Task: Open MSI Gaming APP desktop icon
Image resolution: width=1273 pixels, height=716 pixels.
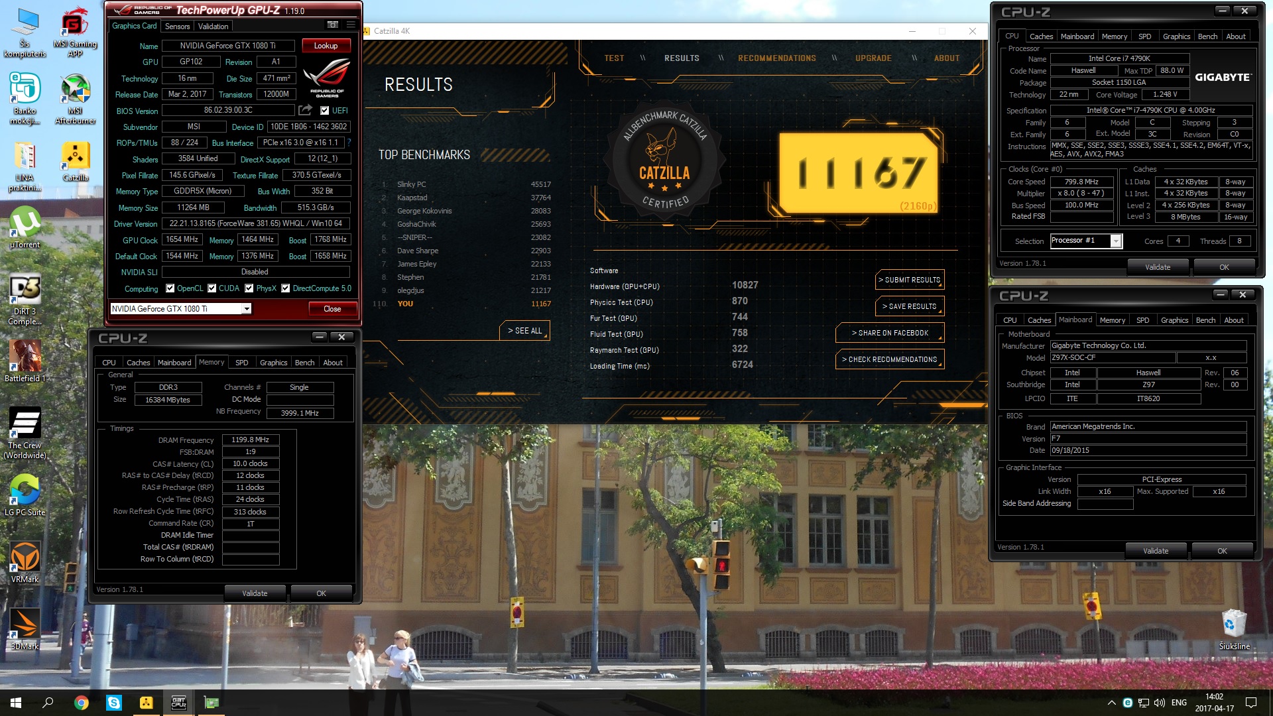Action: pos(75,32)
